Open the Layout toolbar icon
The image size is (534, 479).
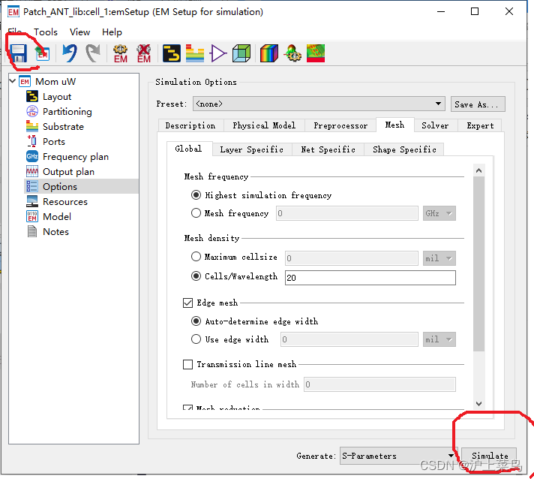point(171,53)
